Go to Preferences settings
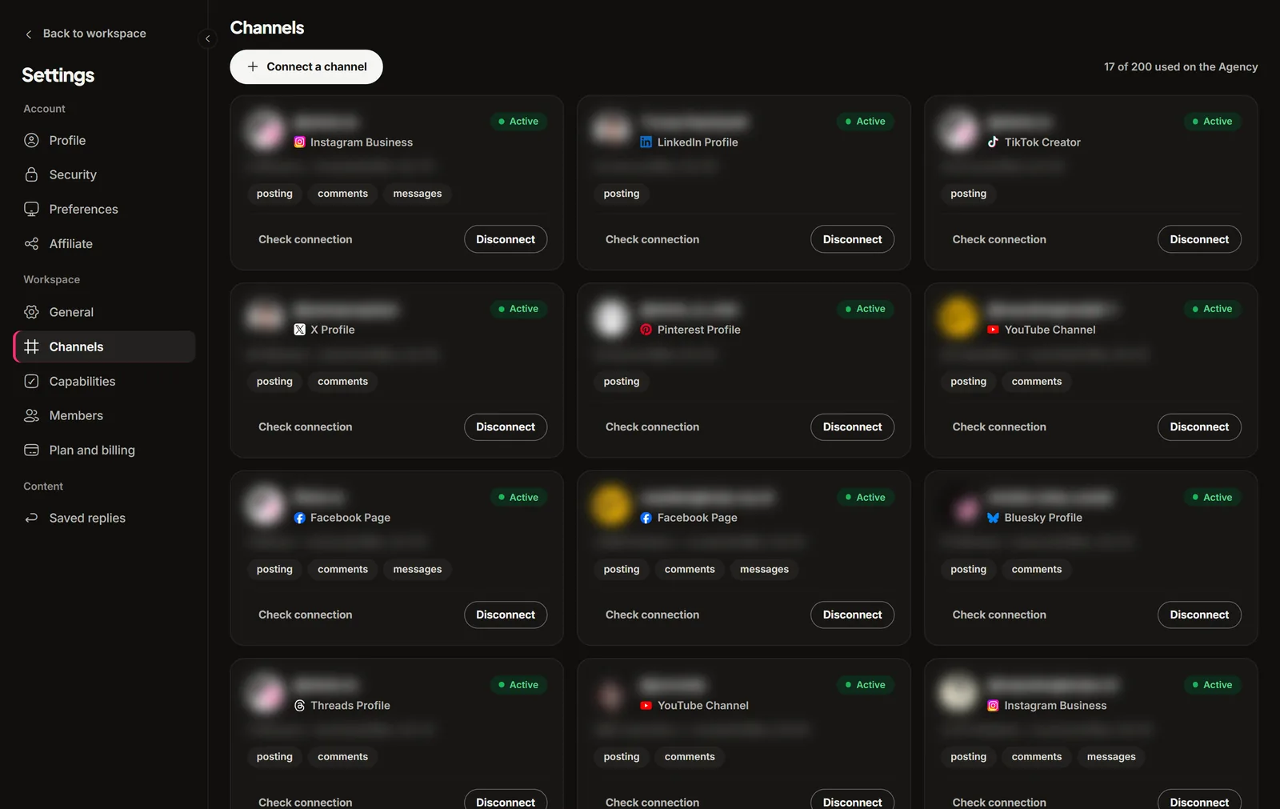The height and width of the screenshot is (809, 1280). pos(105,209)
